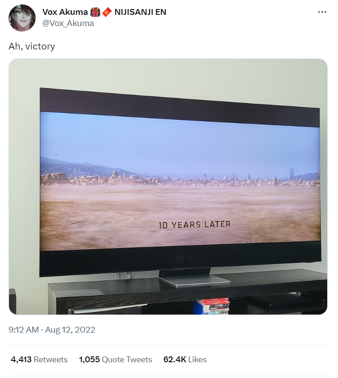Click the Retweets count number 4,413
This screenshot has height=378, width=338.
coord(21,360)
